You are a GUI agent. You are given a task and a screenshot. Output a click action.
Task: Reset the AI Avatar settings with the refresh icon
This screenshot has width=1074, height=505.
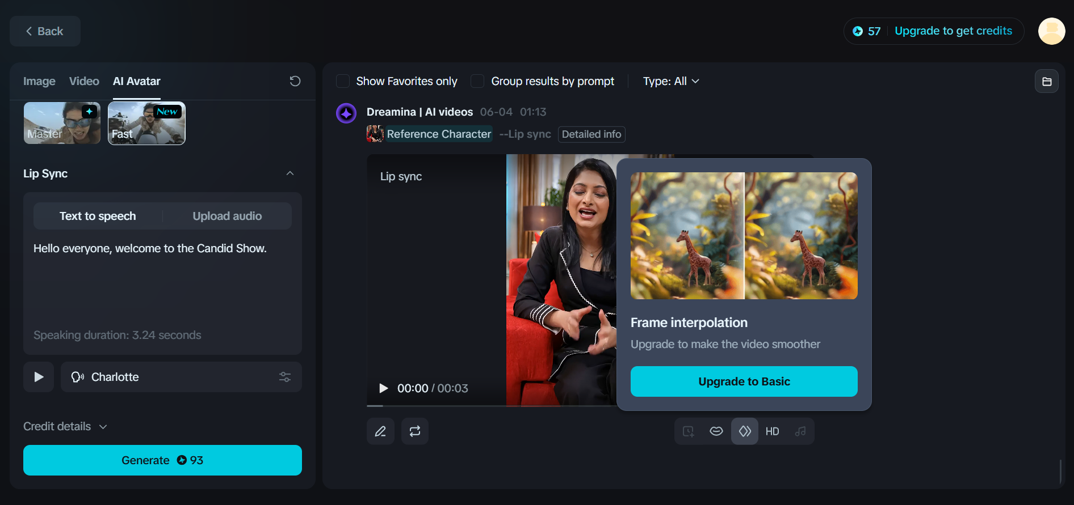tap(295, 81)
